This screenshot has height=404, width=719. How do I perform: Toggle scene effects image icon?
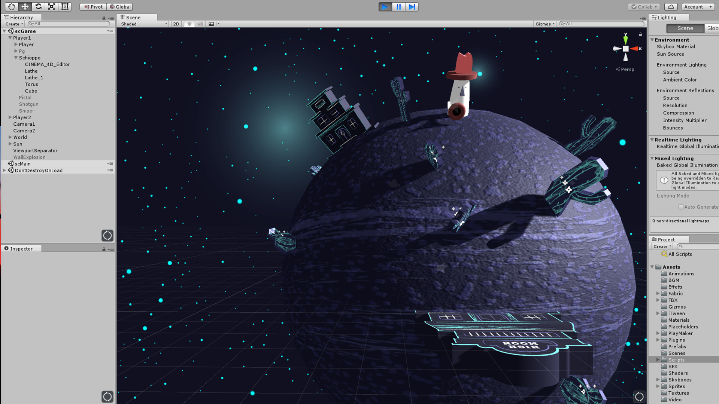(211, 24)
